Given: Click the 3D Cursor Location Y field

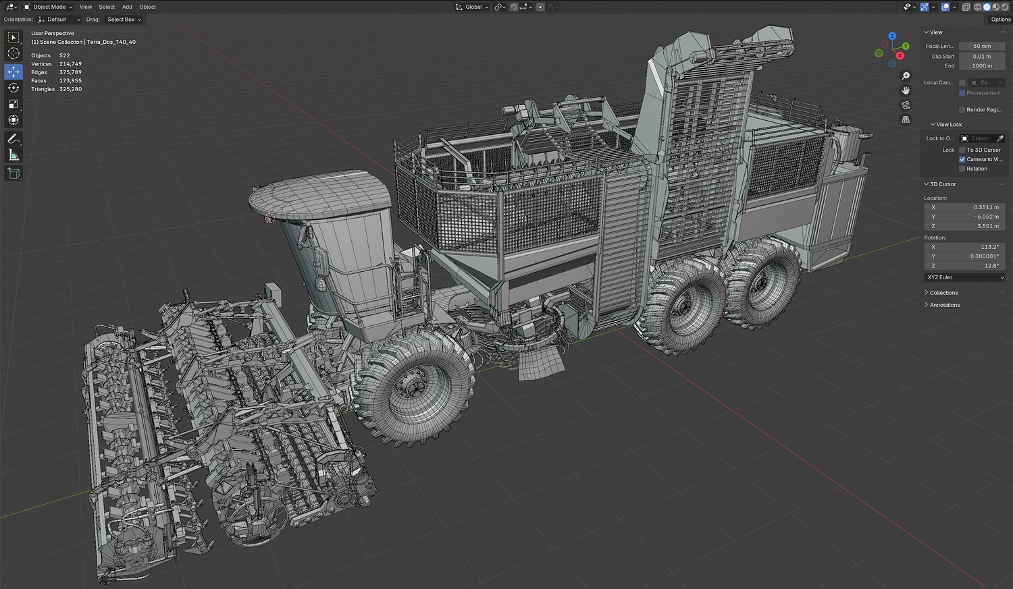Looking at the screenshot, I should [964, 217].
